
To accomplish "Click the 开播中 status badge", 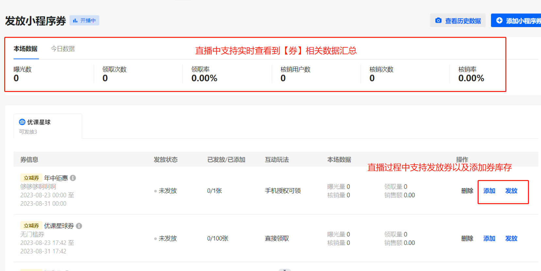I will (84, 21).
